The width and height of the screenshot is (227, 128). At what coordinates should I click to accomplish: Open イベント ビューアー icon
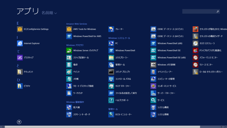[153, 72]
